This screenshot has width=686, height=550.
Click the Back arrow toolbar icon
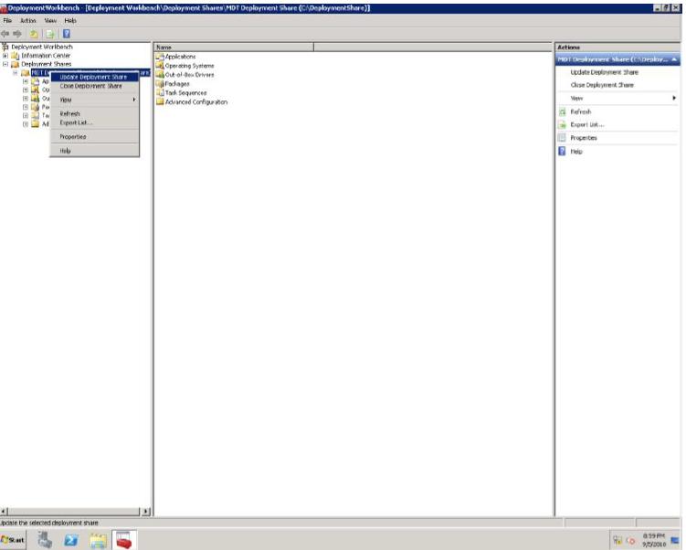click(x=5, y=34)
